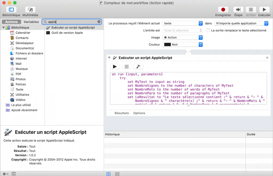Switch to the log list view icon
Viewport: 273px width, 176px height.
coord(109,174)
